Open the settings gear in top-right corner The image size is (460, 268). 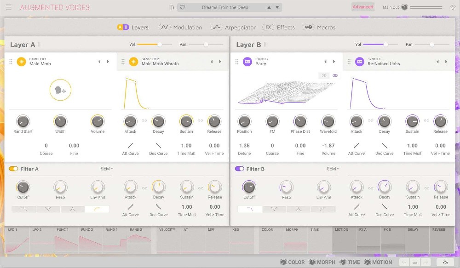(x=453, y=7)
